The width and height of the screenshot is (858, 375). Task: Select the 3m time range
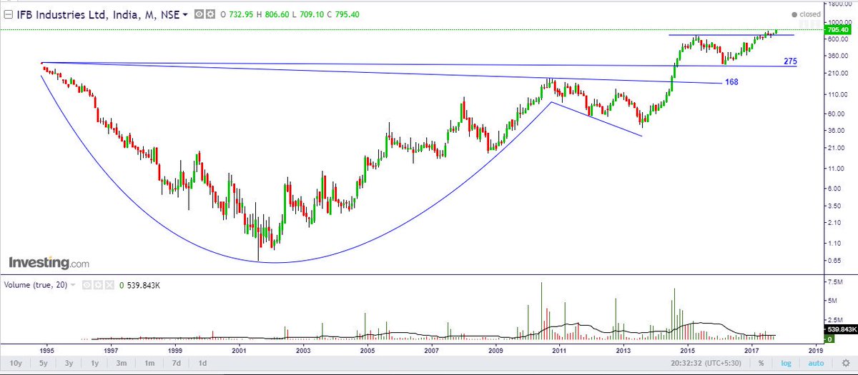pyautogui.click(x=122, y=363)
